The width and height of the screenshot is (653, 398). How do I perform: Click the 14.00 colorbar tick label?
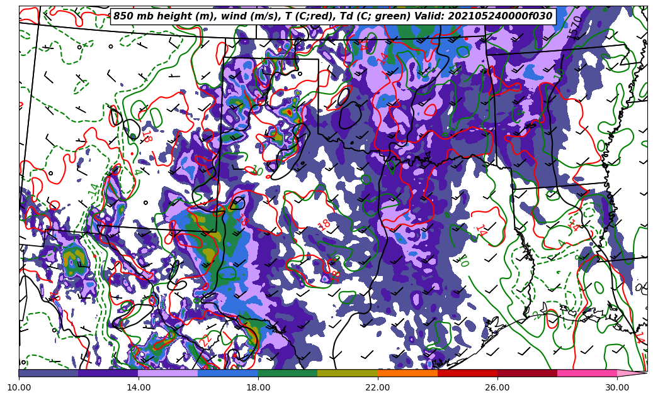click(x=139, y=387)
